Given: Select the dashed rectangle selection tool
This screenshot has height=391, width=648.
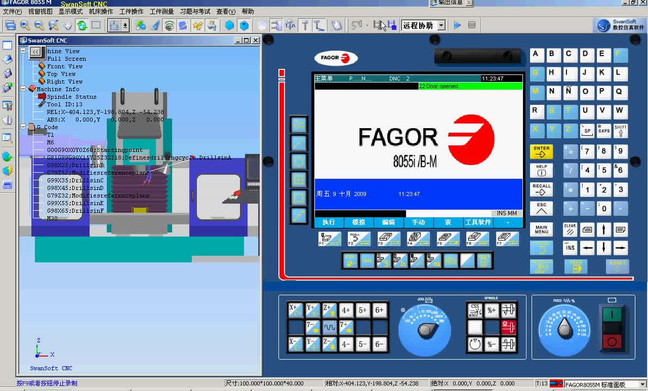Looking at the screenshot, I should click(96, 25).
